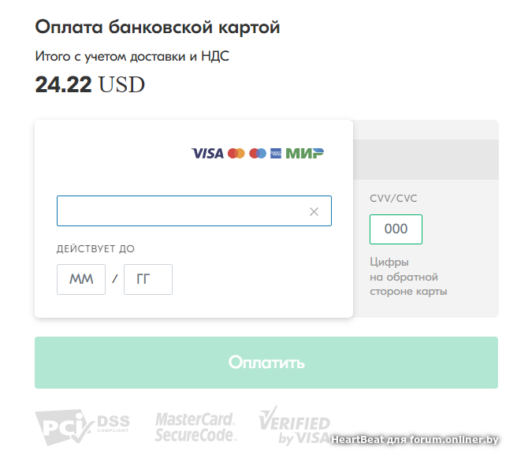The width and height of the screenshot is (517, 458).
Task: Click the ГГ expiry year field
Action: 148,280
